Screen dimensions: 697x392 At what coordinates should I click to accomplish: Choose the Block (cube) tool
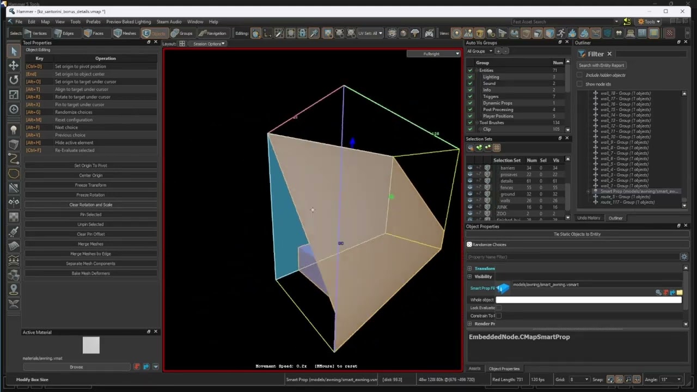pyautogui.click(x=14, y=144)
